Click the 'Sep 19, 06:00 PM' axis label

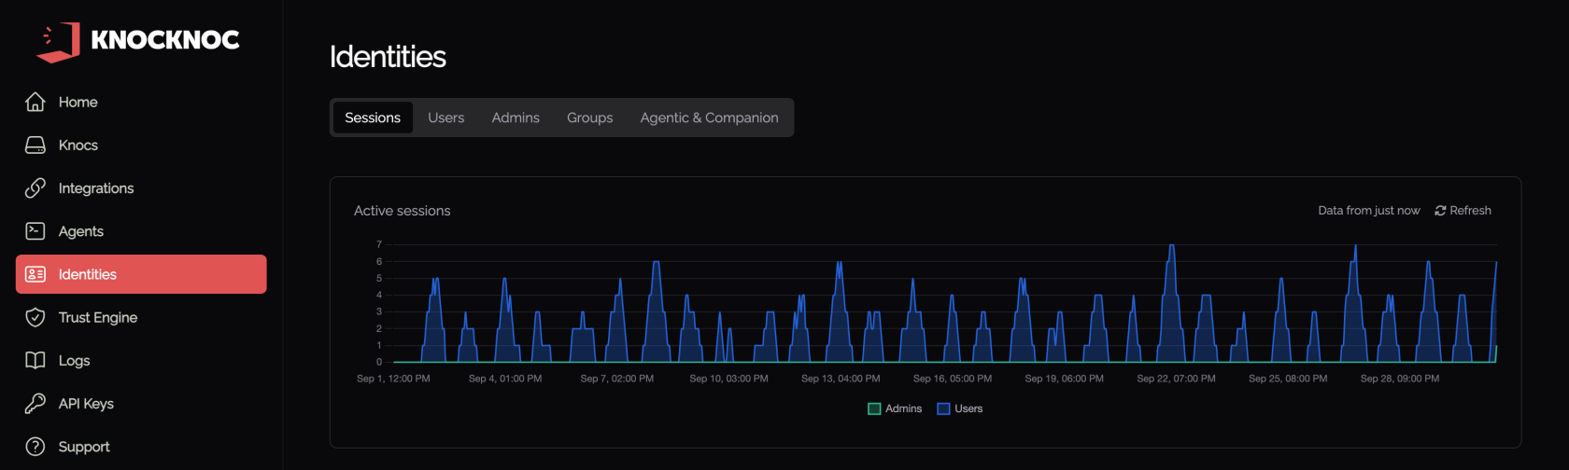tap(1065, 379)
